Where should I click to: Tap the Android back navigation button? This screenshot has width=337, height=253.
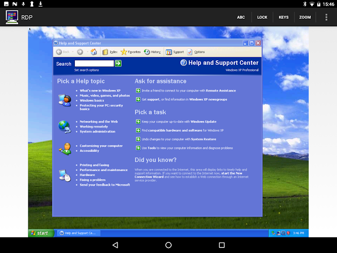(x=115, y=245)
